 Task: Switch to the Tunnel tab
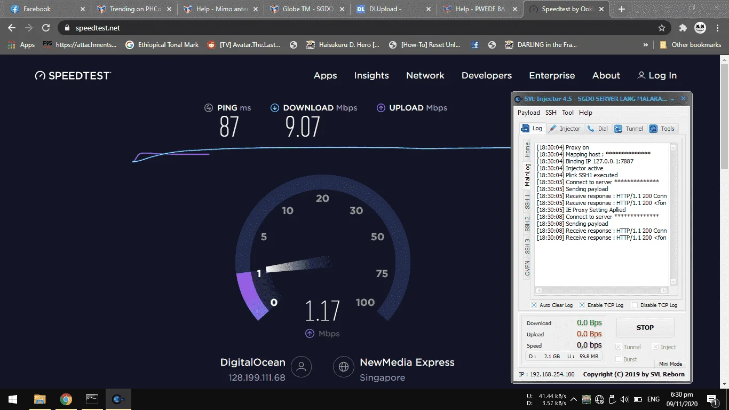tap(629, 129)
